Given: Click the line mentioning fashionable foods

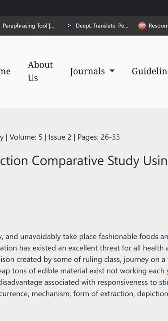Looking at the screenshot, I should [84, 237].
